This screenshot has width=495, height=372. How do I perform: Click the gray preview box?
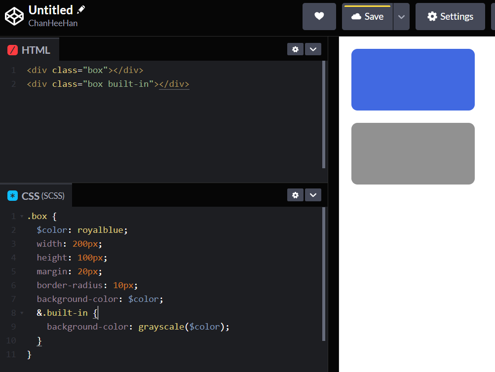413,153
